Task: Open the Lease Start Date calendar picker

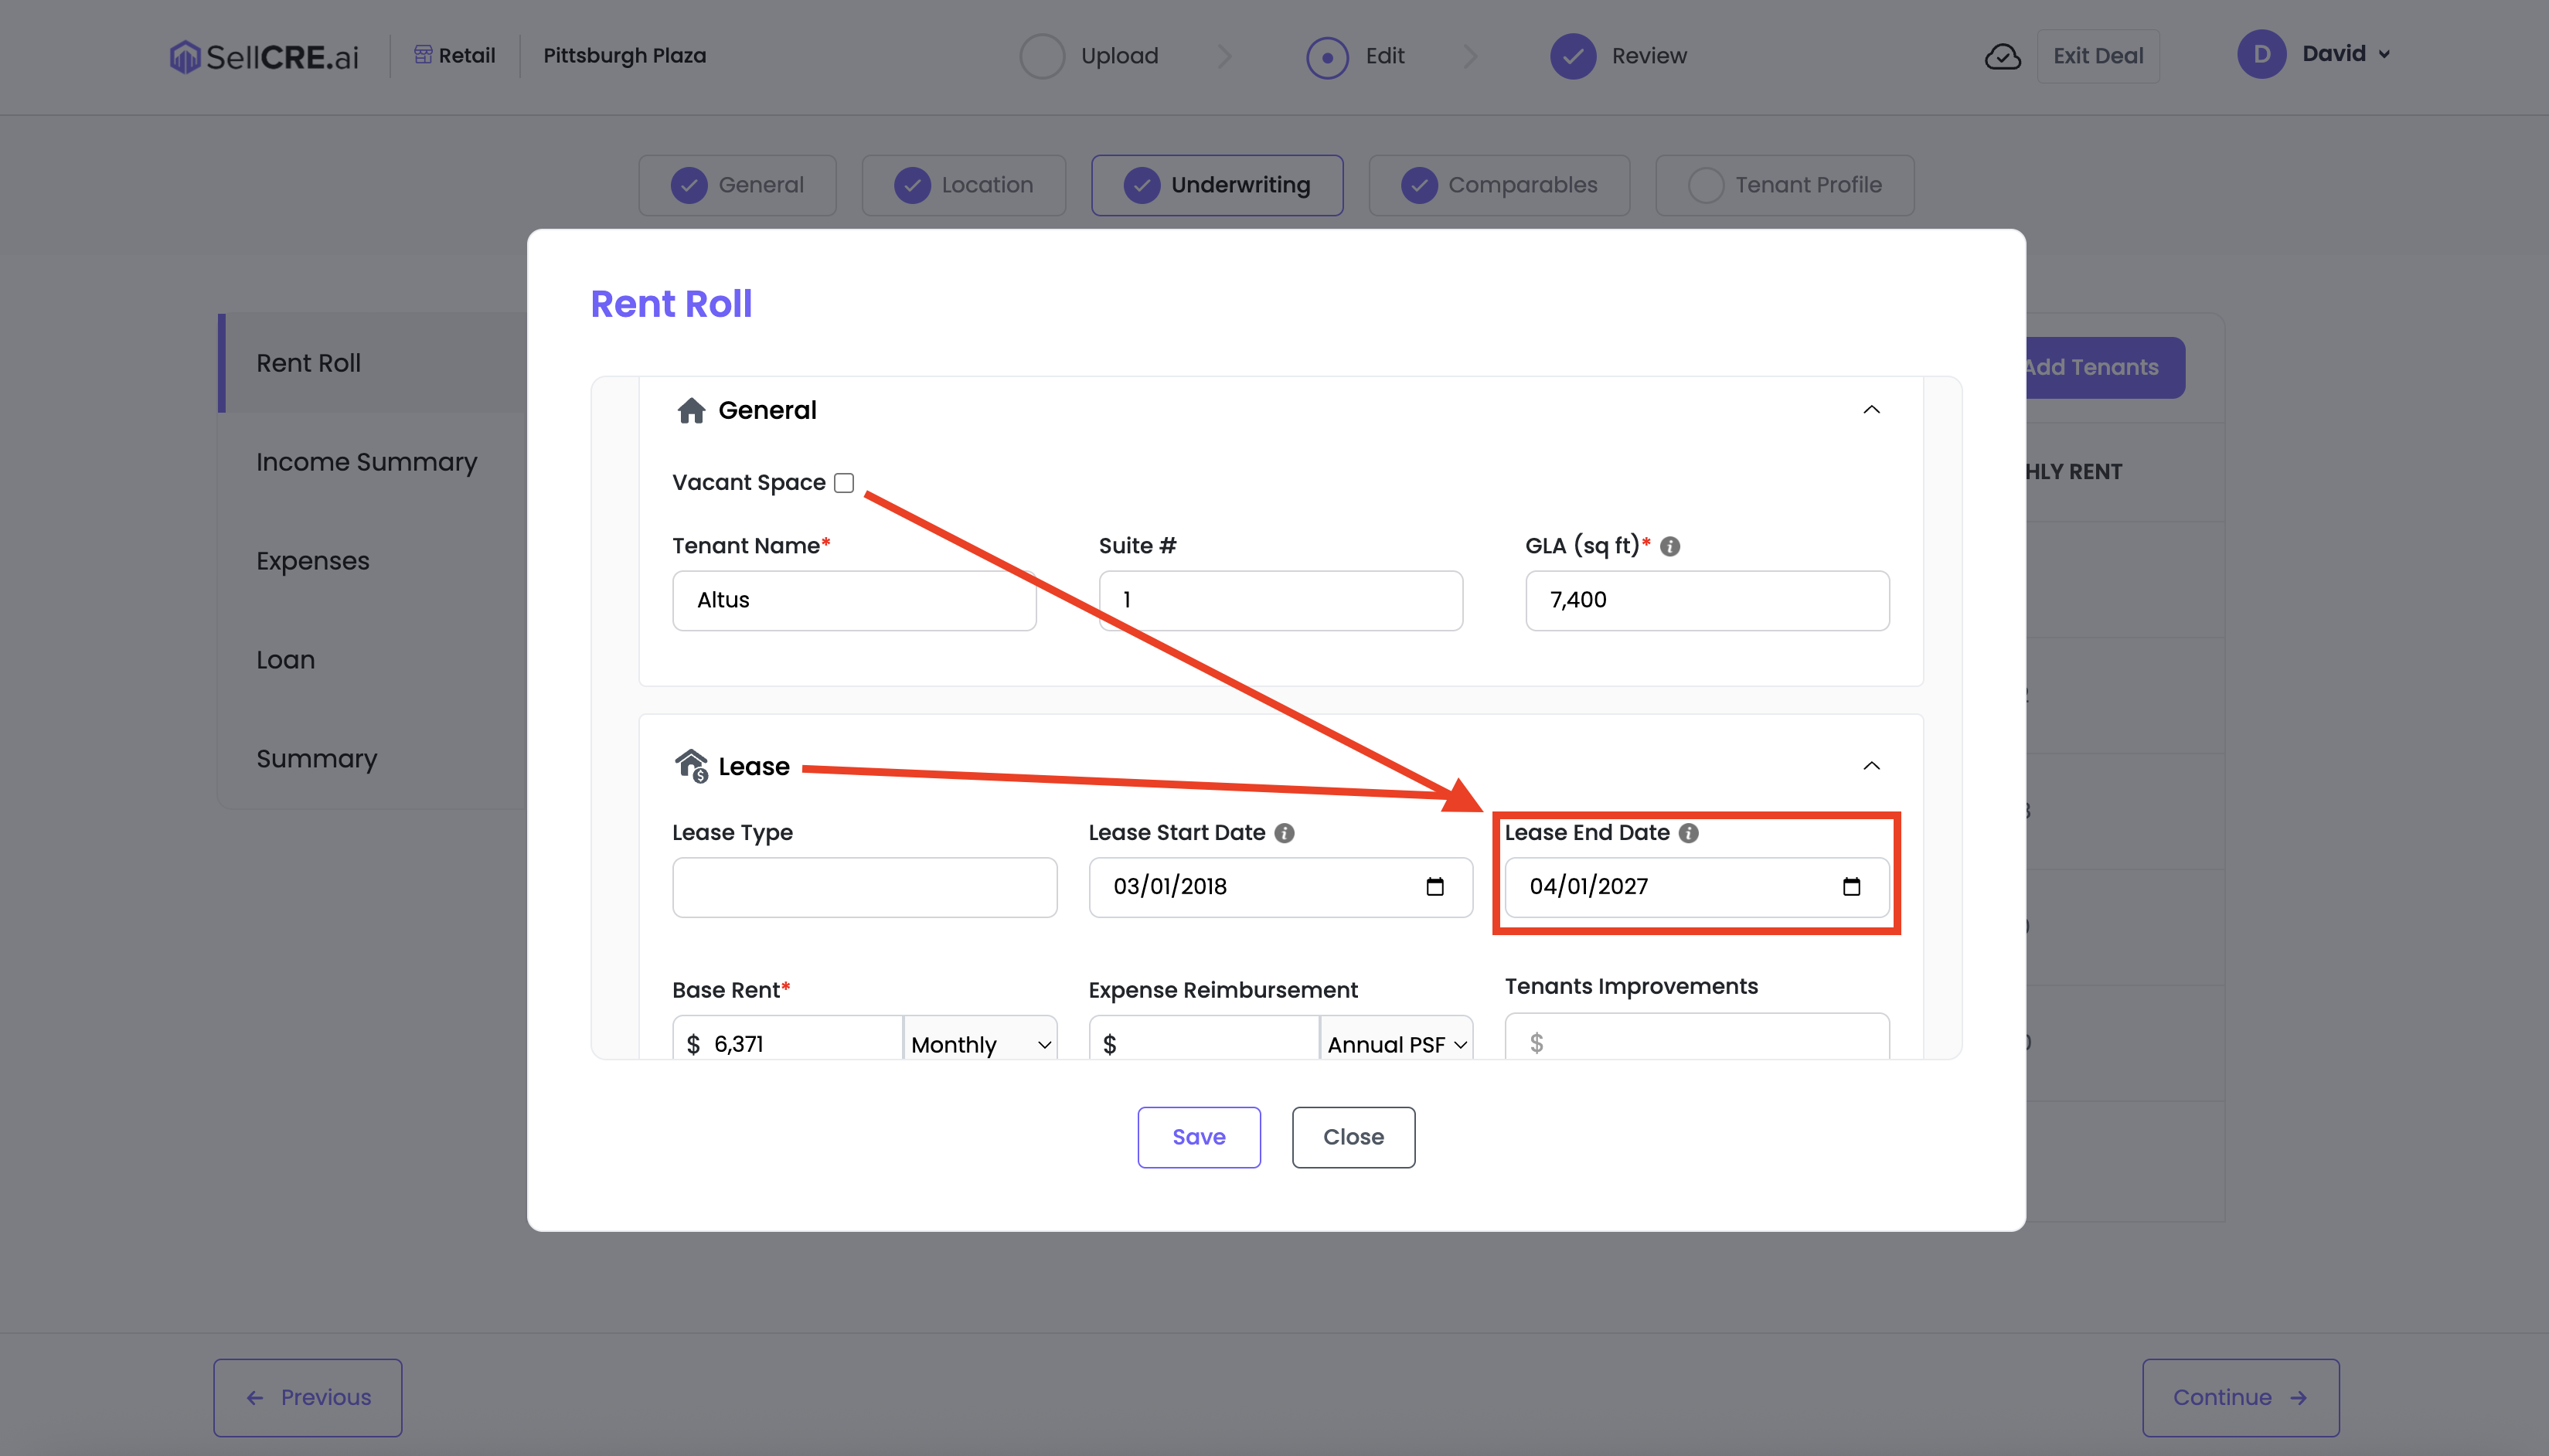Action: pos(1434,887)
